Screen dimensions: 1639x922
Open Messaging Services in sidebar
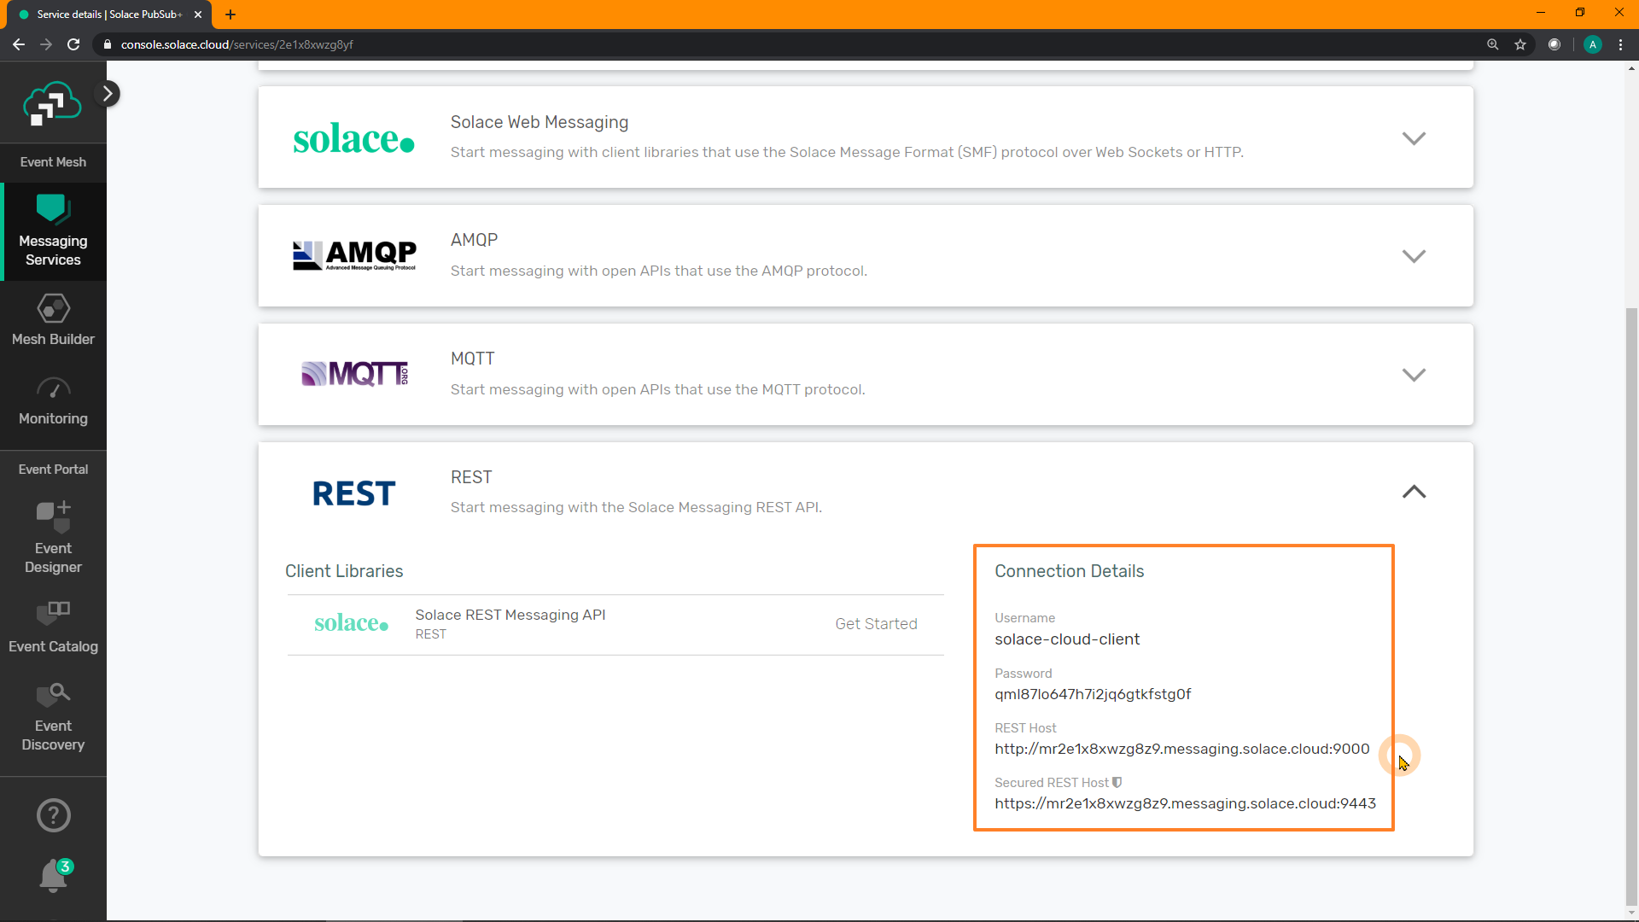(53, 232)
